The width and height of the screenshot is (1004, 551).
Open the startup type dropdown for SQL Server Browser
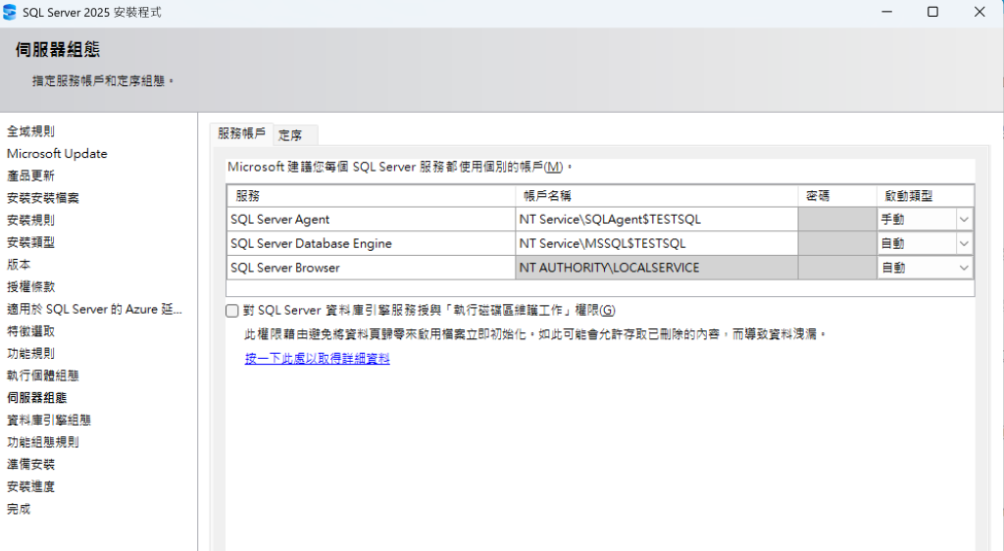coord(964,268)
